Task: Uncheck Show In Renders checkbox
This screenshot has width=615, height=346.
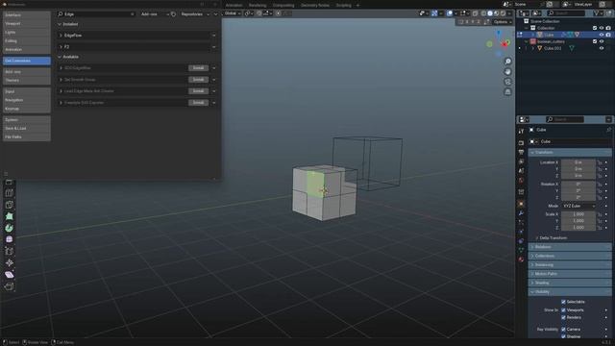Action: click(564, 317)
